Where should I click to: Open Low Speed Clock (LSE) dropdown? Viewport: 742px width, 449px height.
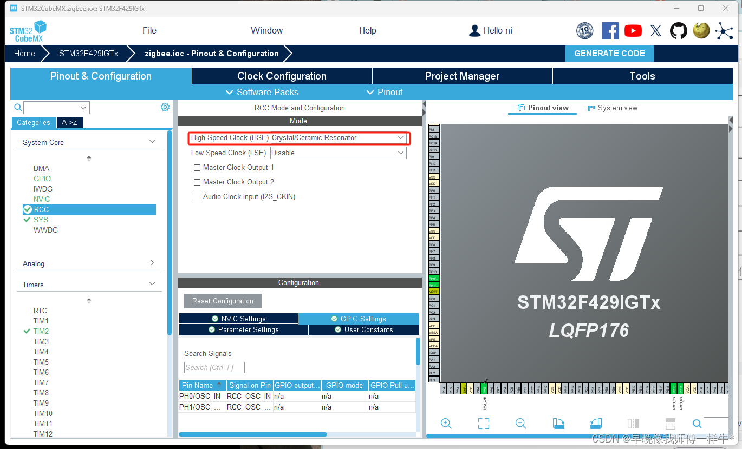(339, 153)
